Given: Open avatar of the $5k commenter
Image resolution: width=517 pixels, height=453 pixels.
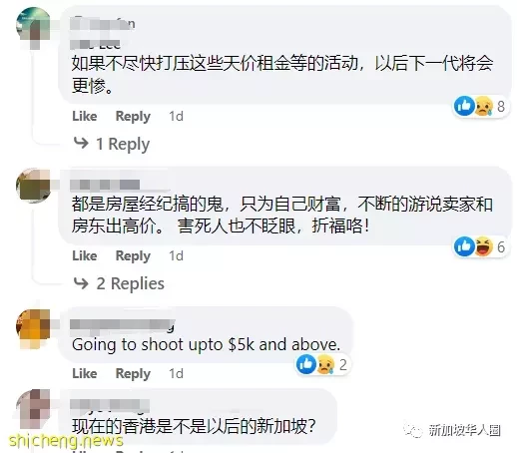Looking at the screenshot, I should pyautogui.click(x=33, y=327).
